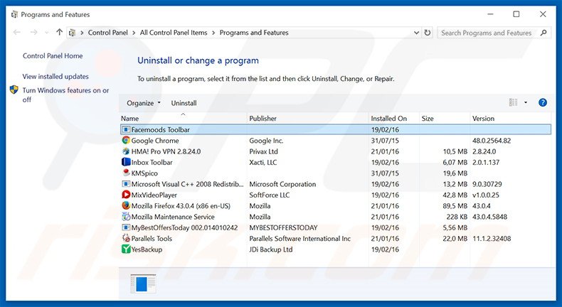Select the KMSpico entry name
The image size is (562, 307).
pos(144,173)
